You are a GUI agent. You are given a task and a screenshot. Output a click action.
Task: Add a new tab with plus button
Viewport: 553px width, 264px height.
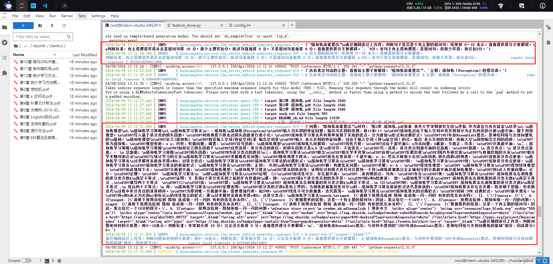point(292,25)
